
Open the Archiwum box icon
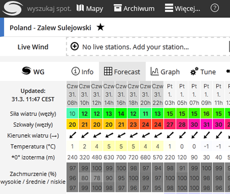click(118, 8)
